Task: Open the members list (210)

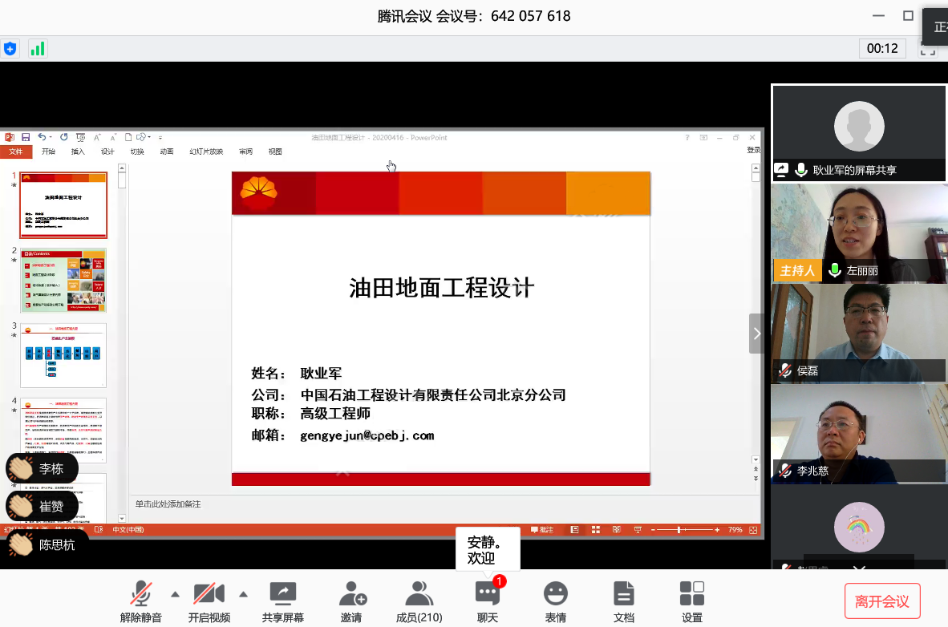Action: pos(419,594)
